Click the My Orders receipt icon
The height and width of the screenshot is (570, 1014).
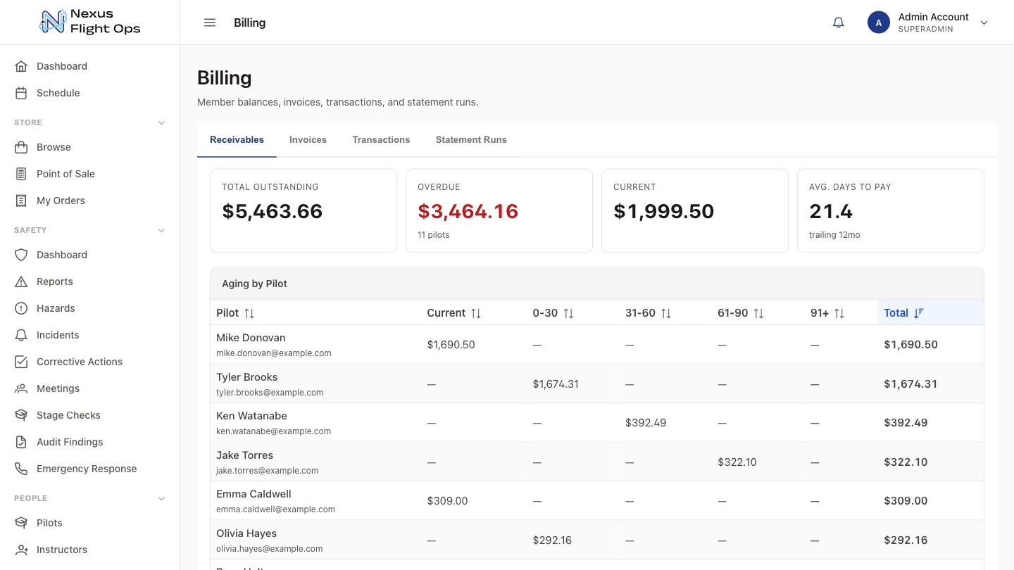pyautogui.click(x=21, y=201)
